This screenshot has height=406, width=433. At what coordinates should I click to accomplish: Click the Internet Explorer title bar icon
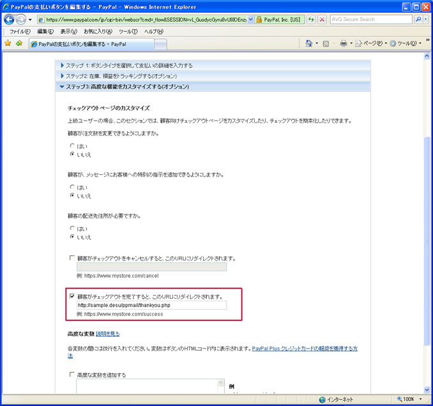6,7
